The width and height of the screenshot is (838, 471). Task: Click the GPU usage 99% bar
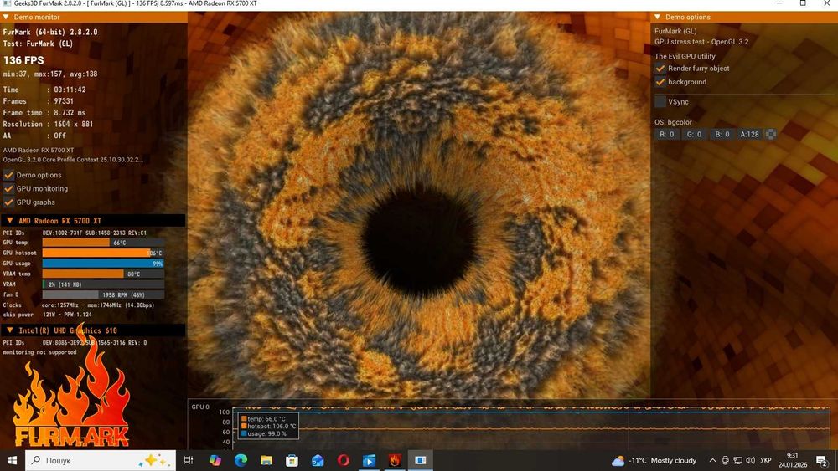[103, 264]
